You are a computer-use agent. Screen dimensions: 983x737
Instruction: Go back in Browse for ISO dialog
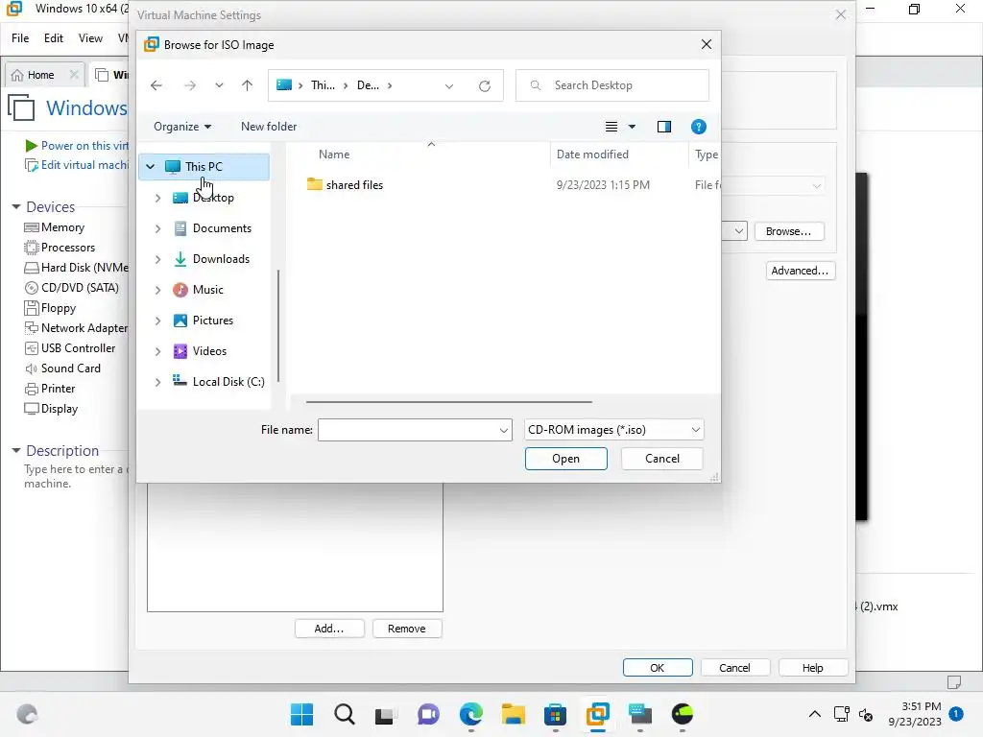tap(156, 85)
